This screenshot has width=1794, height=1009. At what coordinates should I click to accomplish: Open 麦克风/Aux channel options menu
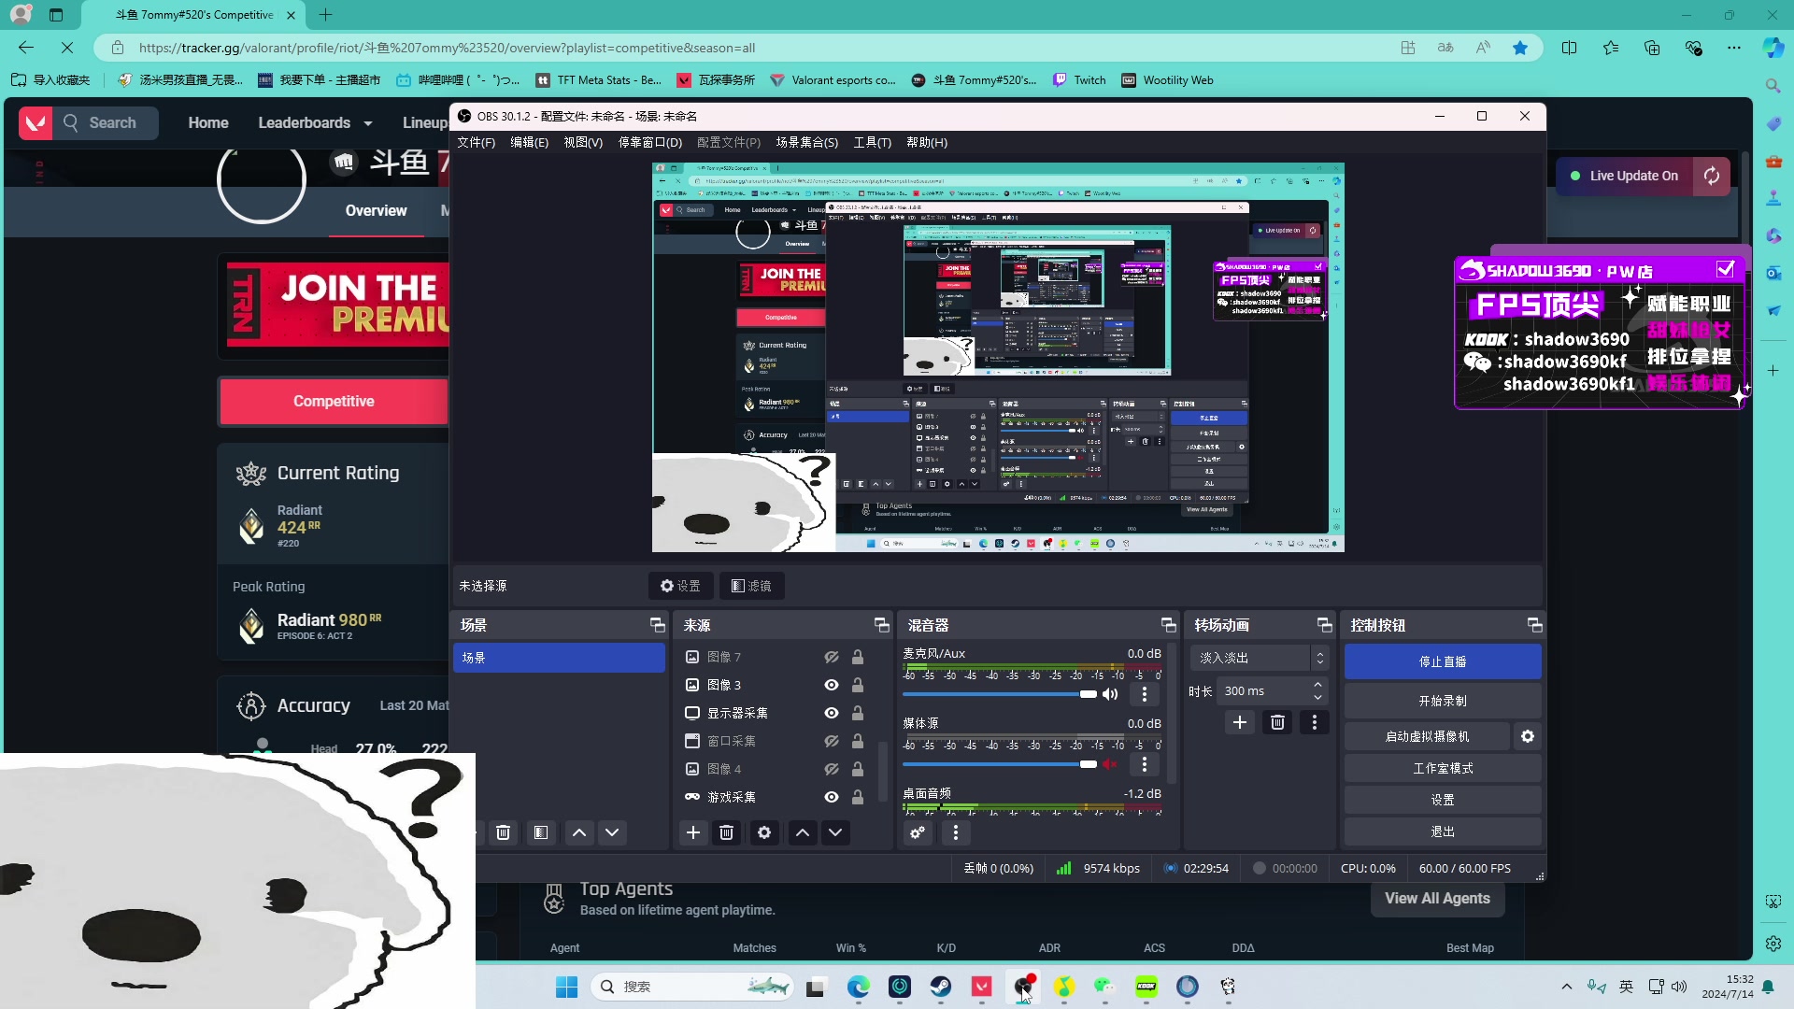(x=1144, y=694)
